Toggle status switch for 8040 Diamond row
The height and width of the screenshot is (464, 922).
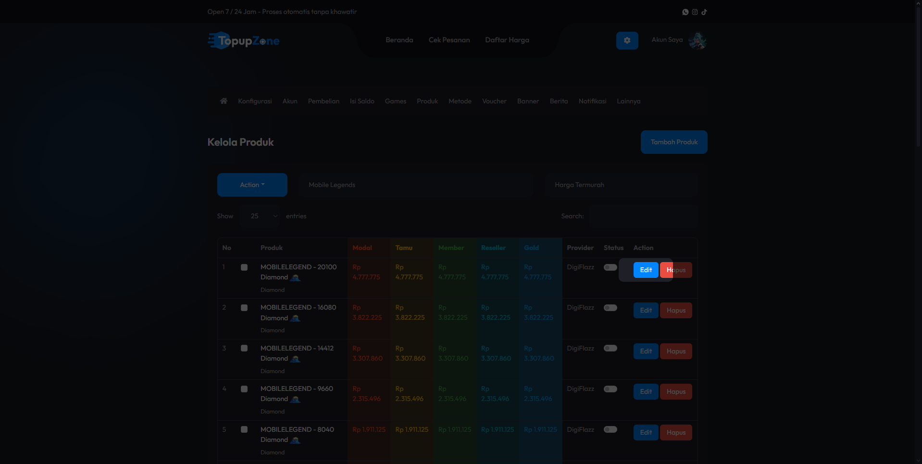tap(611, 429)
